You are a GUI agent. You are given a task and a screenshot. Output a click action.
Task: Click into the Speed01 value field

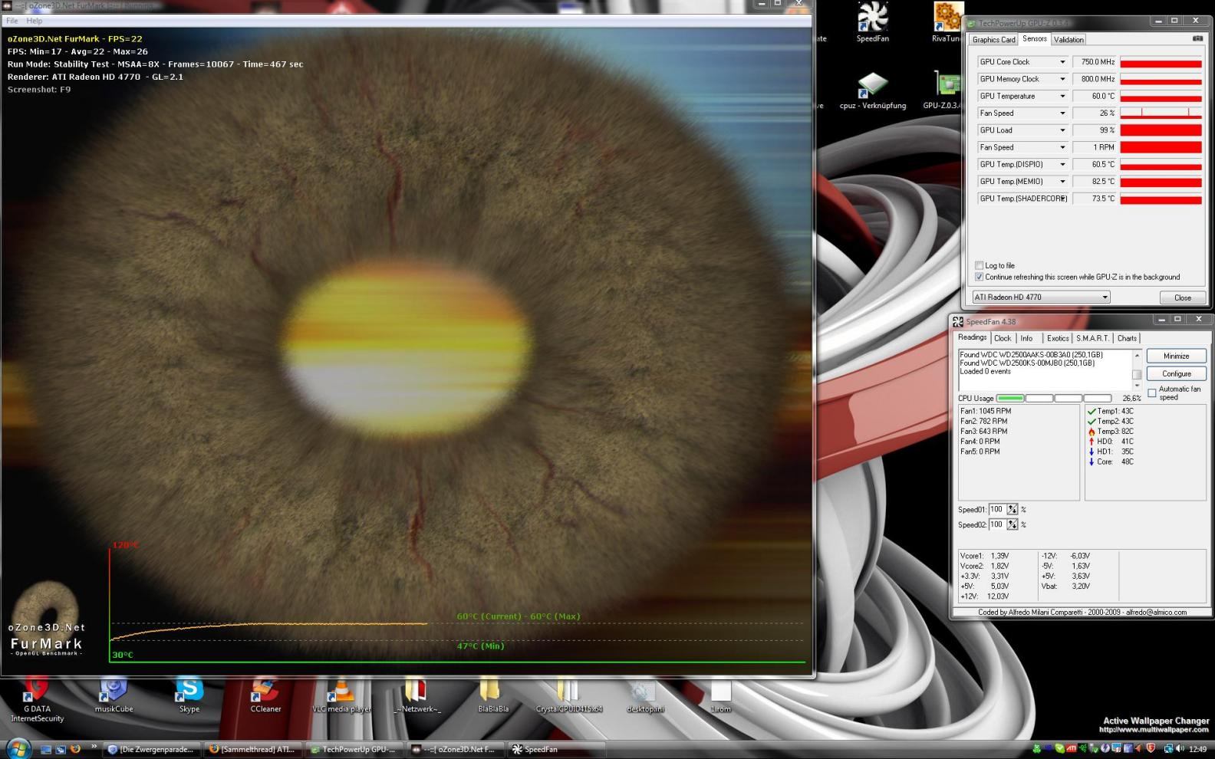[997, 509]
